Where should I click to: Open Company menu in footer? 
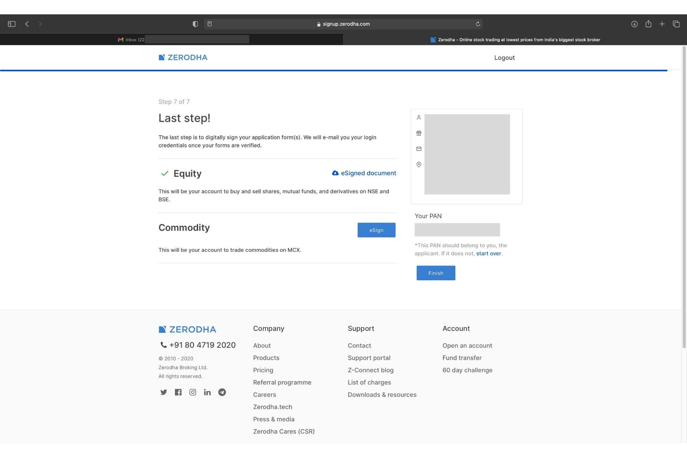[269, 328]
